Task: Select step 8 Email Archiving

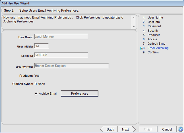Action: (x=158, y=48)
